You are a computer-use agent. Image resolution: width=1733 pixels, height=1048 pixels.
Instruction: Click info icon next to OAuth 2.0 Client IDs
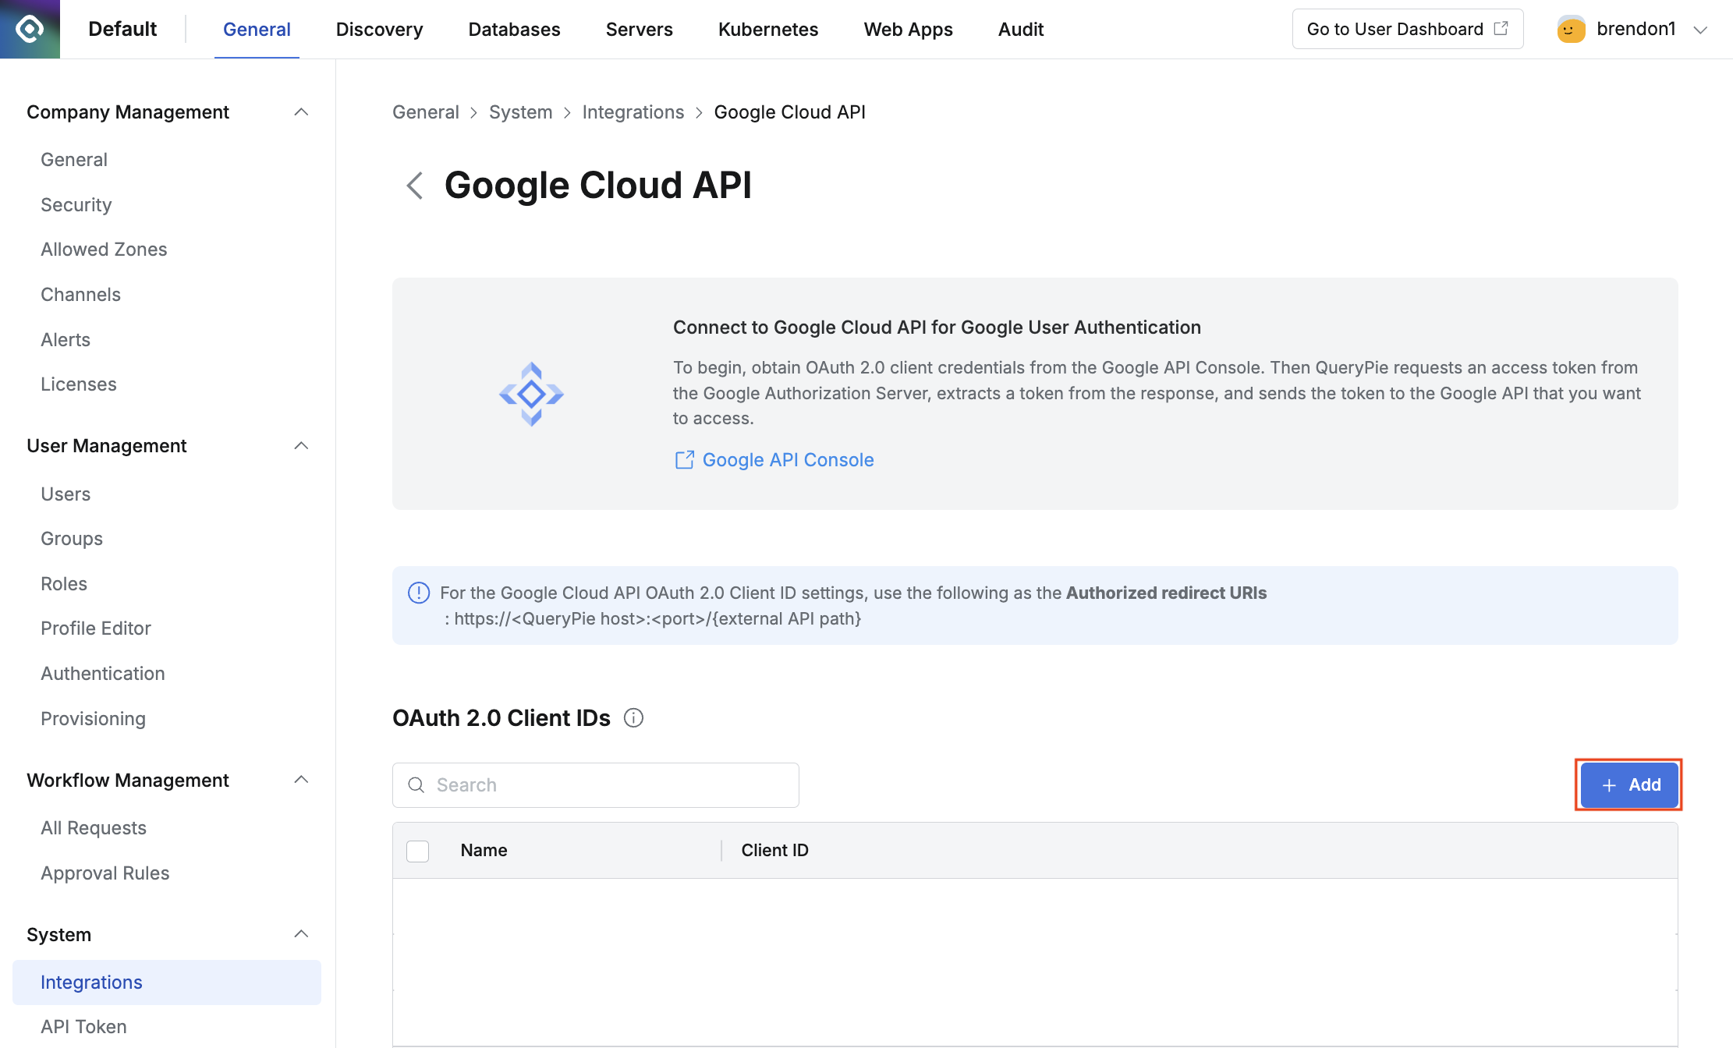pyautogui.click(x=633, y=718)
